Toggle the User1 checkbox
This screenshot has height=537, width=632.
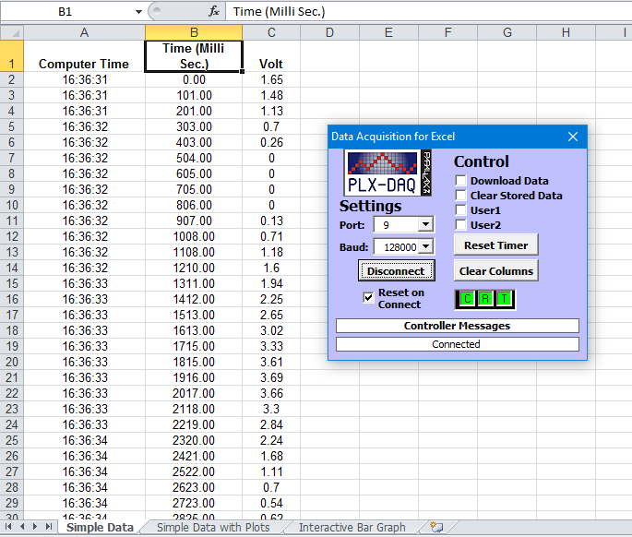pyautogui.click(x=460, y=210)
